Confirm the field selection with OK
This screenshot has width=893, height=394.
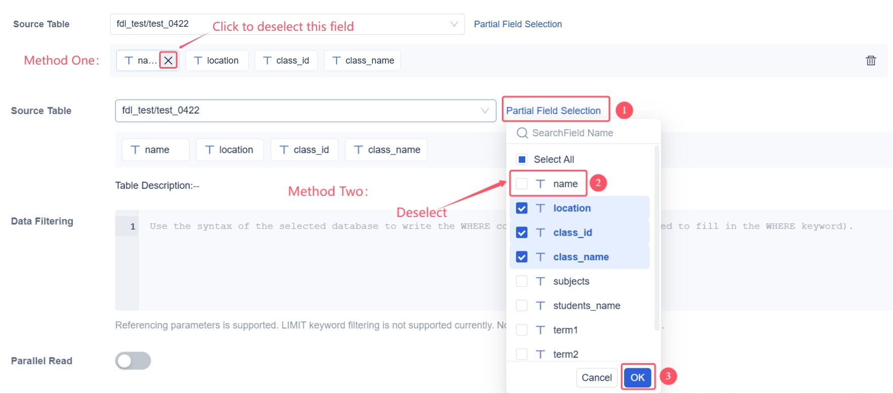[638, 377]
